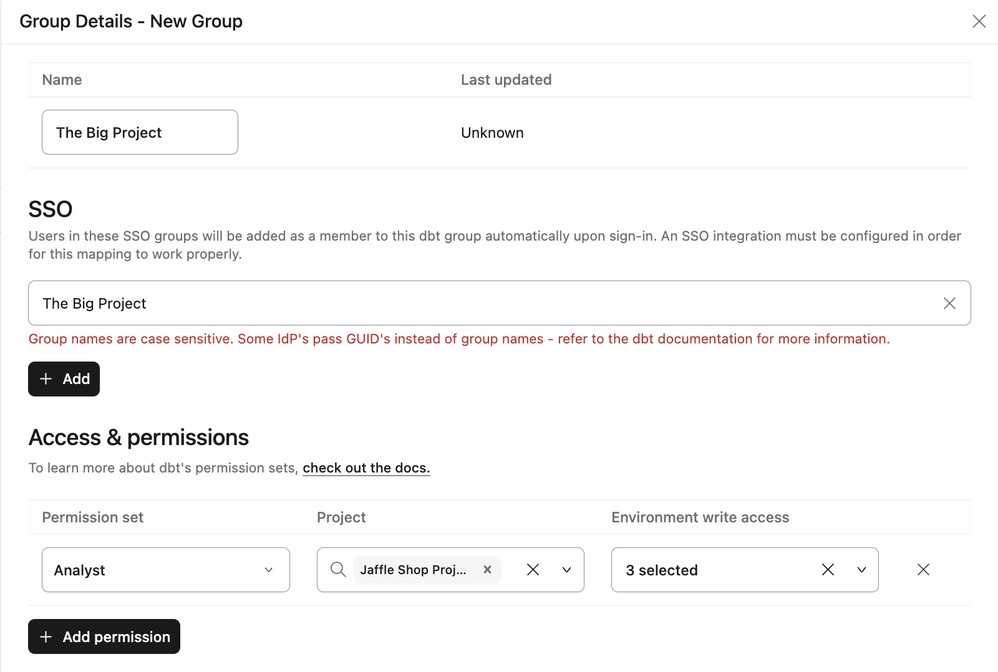The width and height of the screenshot is (998, 672).
Task: Expand the Project selection dropdown
Action: (x=566, y=569)
